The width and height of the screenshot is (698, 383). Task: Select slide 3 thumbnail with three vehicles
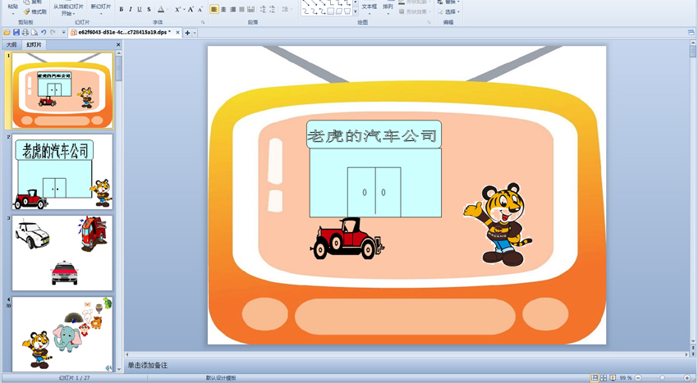pos(62,253)
